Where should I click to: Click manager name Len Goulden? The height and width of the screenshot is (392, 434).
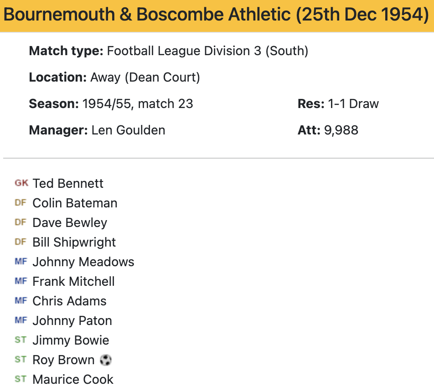click(x=128, y=130)
